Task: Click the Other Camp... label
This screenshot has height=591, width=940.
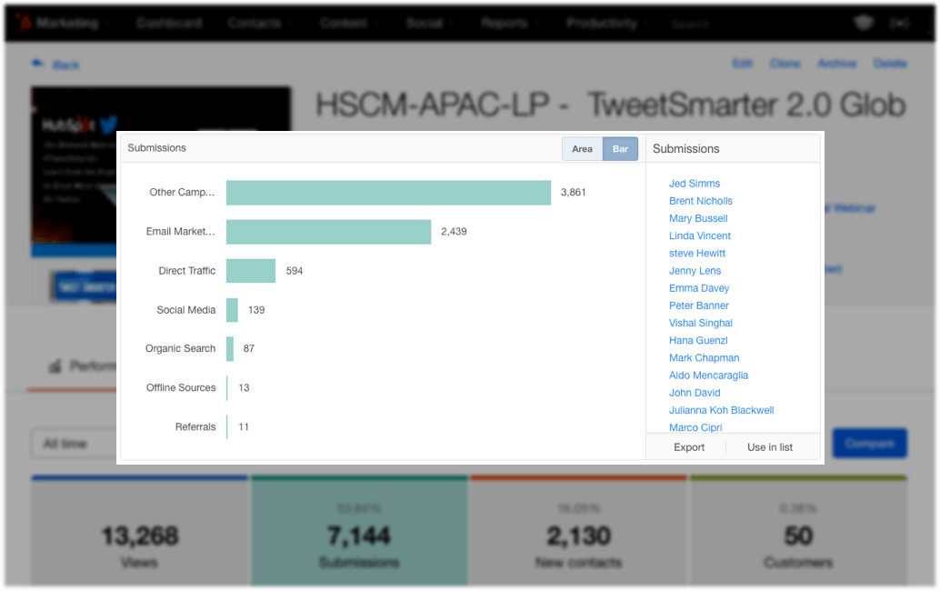Action: pos(182,193)
